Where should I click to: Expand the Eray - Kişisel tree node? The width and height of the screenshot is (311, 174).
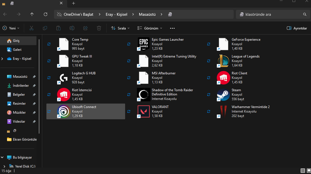(3, 59)
